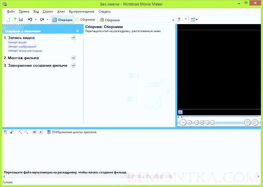The width and height of the screenshot is (263, 187).
Task: Click the black preview monitor screen
Action: (219, 70)
